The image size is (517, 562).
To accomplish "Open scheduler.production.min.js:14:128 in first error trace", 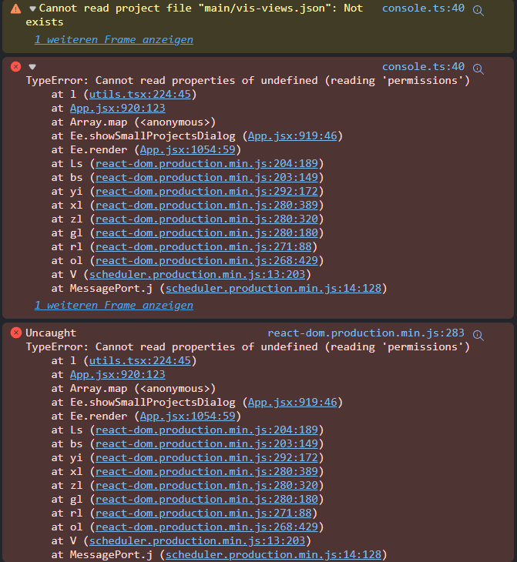I will tap(273, 289).
